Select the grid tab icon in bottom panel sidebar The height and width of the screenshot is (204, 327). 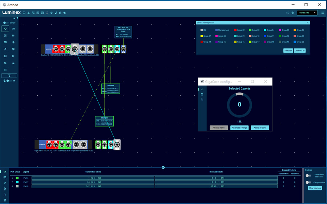[x=5, y=195]
